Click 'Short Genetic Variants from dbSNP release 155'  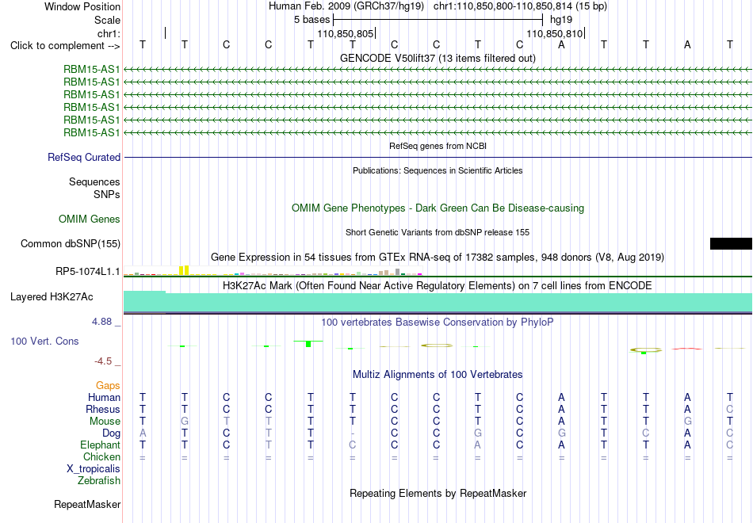pyautogui.click(x=438, y=232)
